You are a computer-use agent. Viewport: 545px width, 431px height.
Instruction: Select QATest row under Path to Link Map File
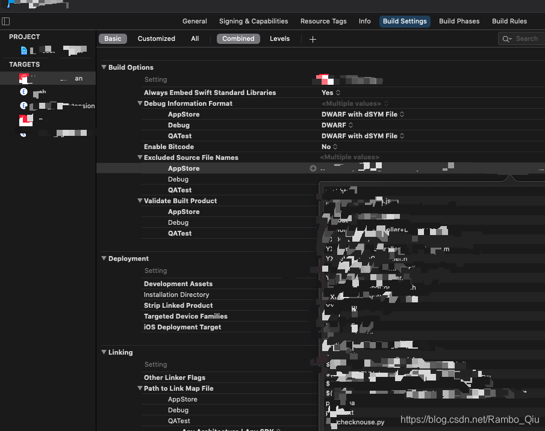179,421
